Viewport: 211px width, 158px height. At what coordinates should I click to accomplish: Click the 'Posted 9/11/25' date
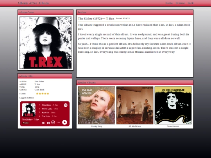tap(123, 19)
